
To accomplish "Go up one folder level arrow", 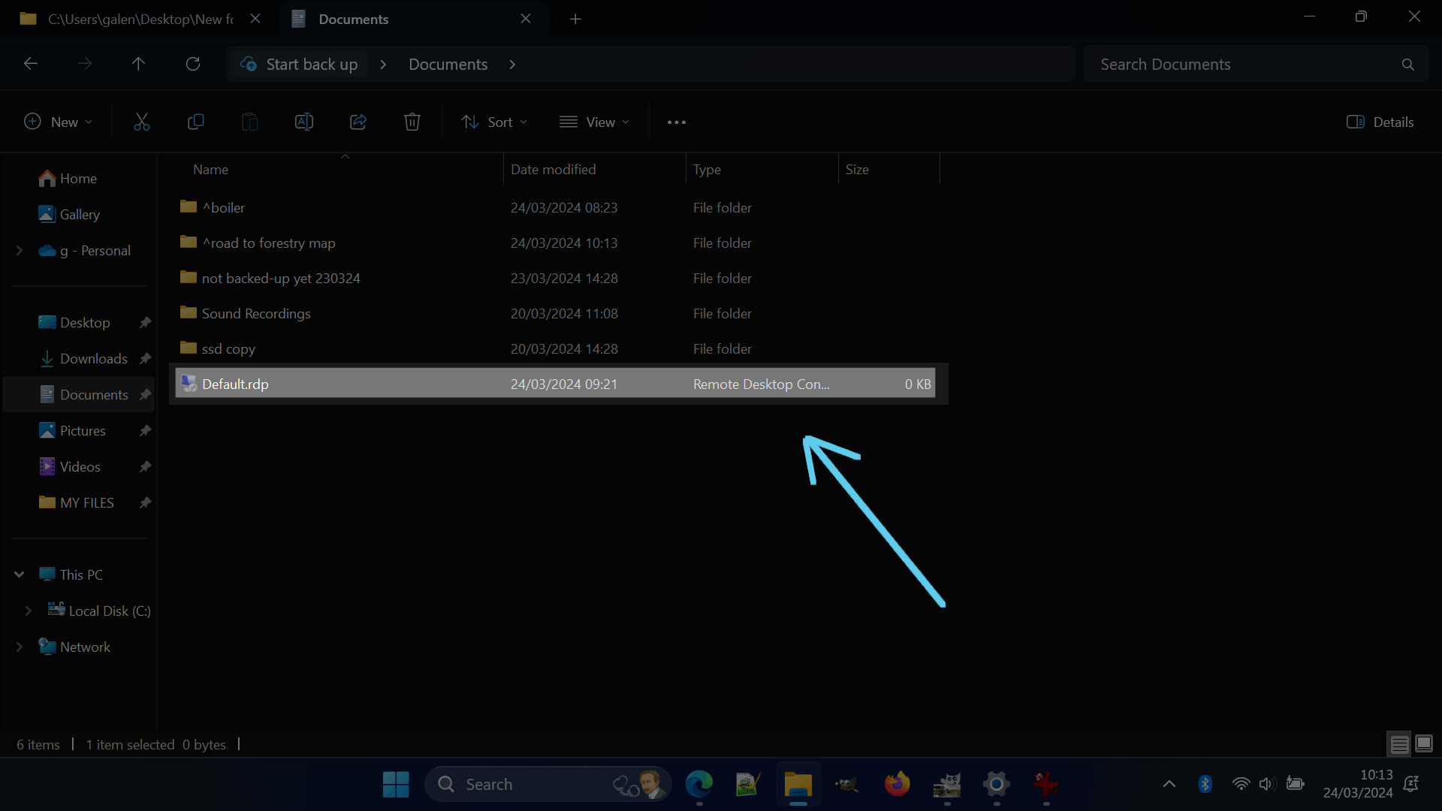I will point(138,65).
